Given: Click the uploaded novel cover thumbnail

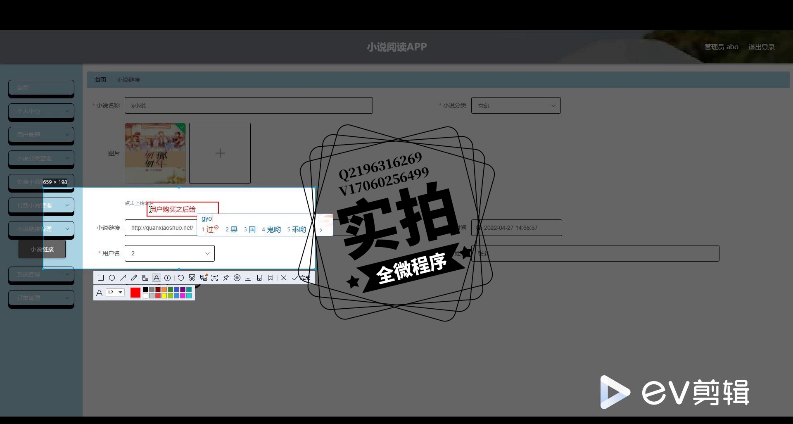Looking at the screenshot, I should [x=155, y=153].
